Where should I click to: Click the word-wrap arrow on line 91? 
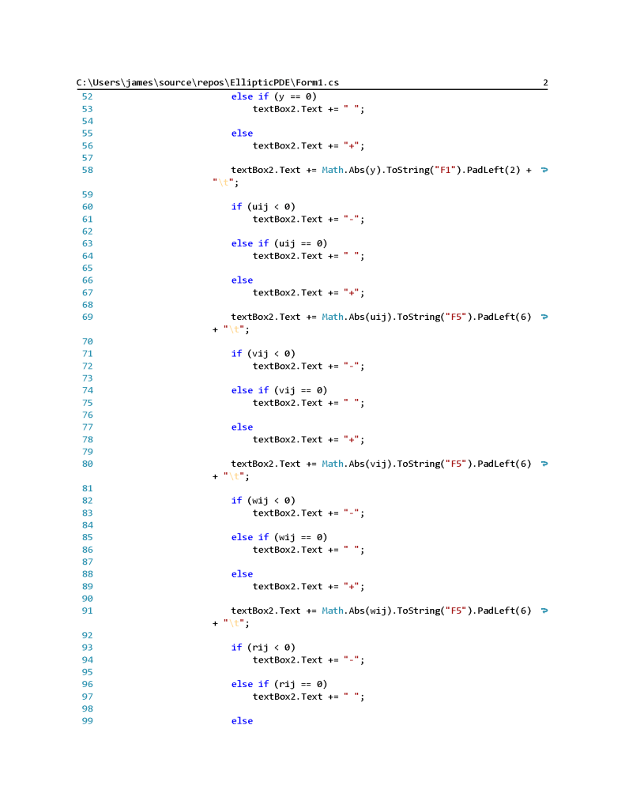point(544,611)
